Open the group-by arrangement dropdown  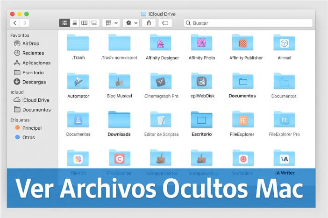[111, 23]
